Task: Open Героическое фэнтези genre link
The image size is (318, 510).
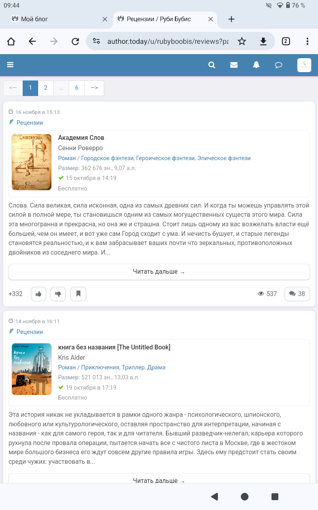Action: [166, 158]
